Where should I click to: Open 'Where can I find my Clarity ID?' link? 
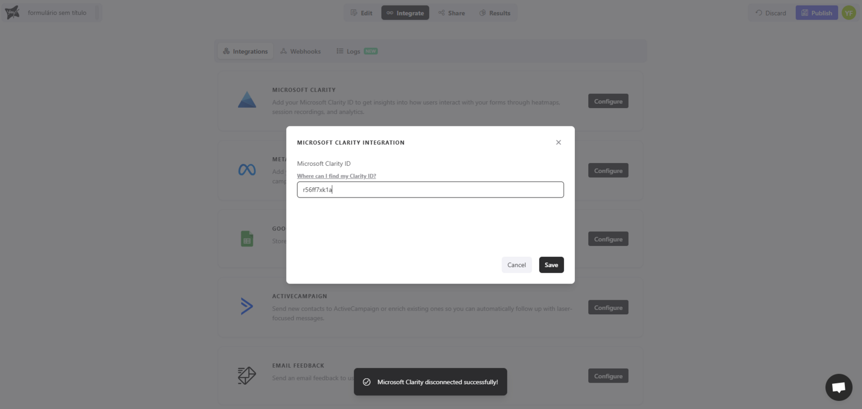(336, 176)
